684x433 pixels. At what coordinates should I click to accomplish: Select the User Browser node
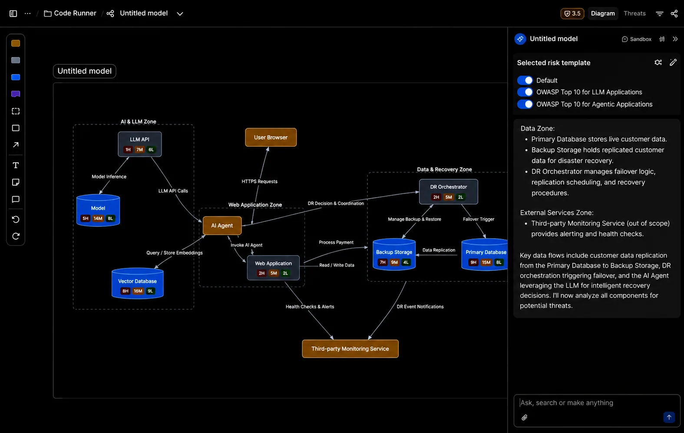[271, 137]
